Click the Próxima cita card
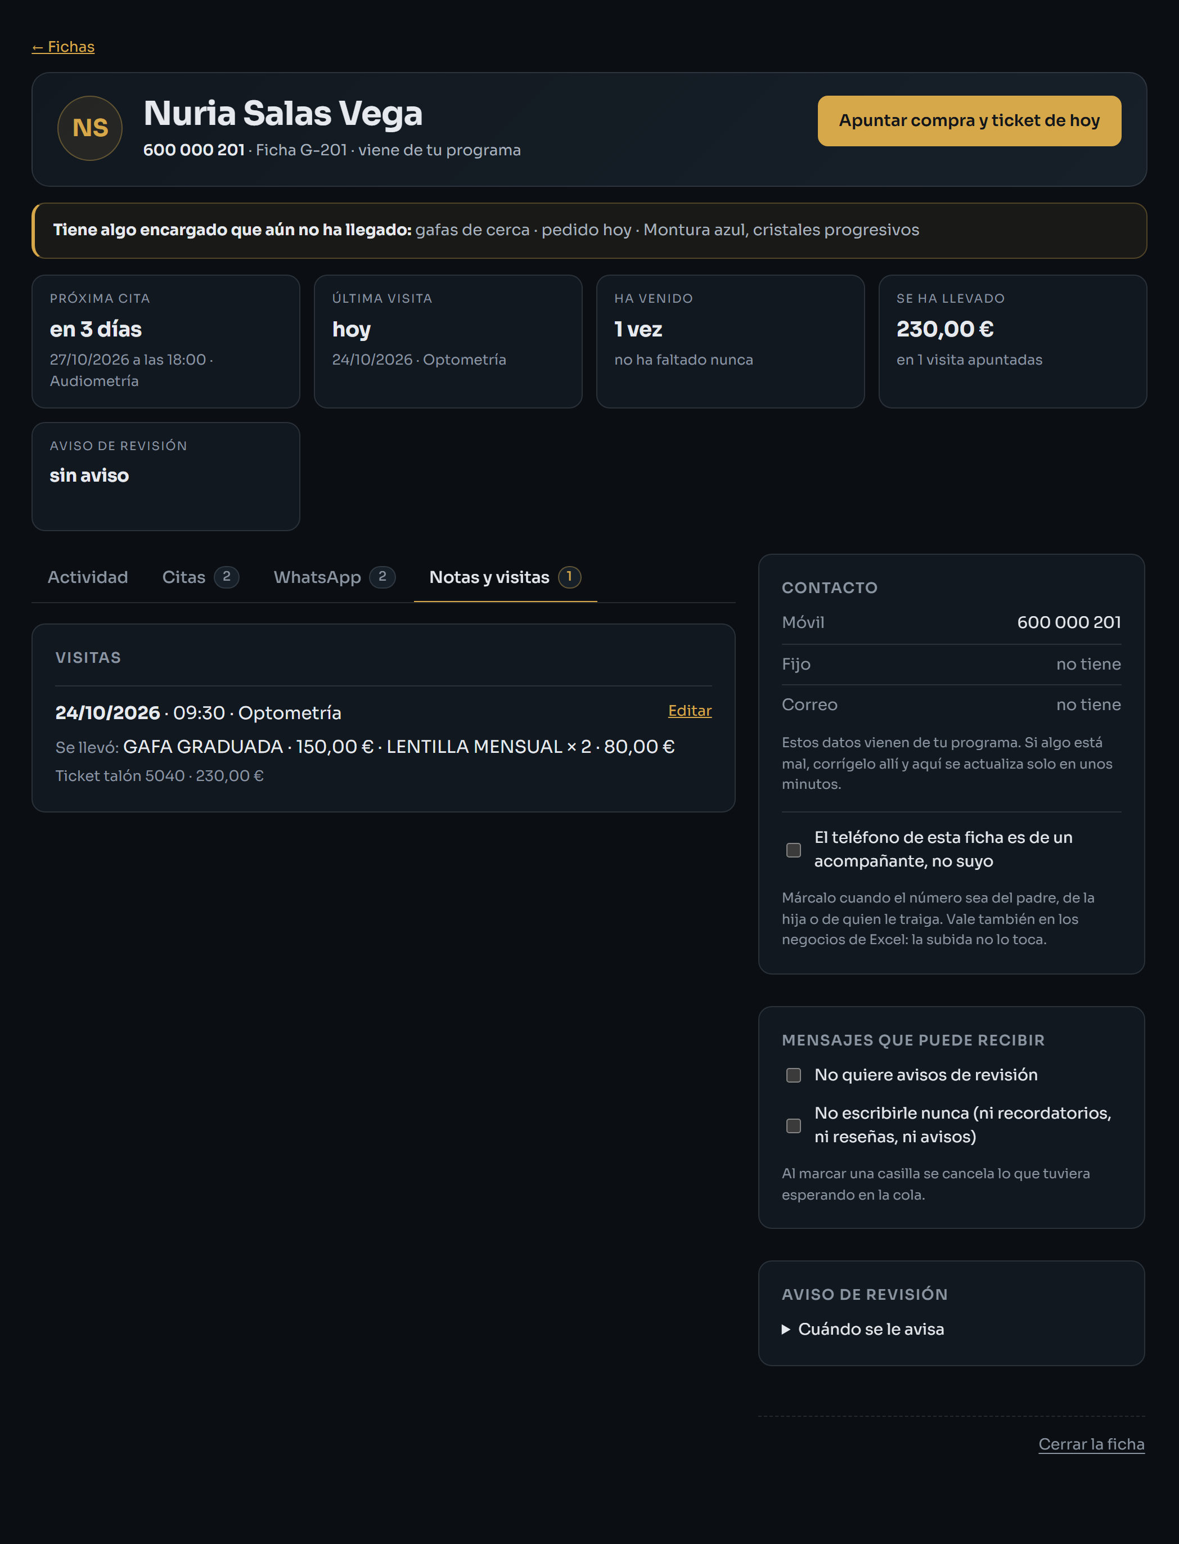 coord(165,341)
